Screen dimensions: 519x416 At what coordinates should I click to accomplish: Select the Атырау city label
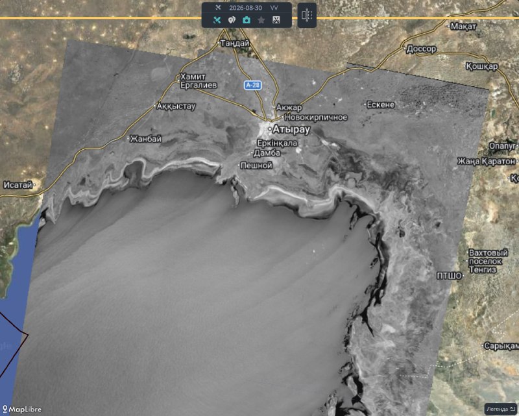point(291,130)
